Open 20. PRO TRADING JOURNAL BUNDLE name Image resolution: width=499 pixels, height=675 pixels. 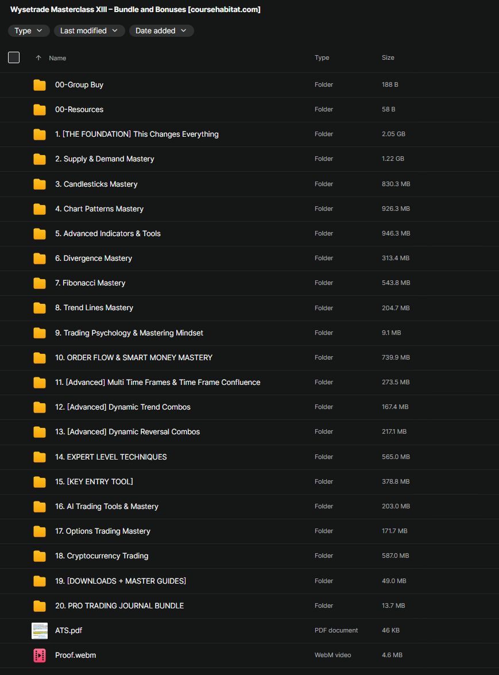point(119,606)
